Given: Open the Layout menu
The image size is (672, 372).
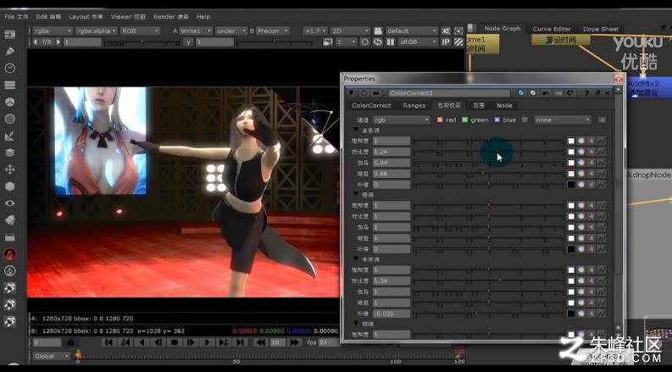Looking at the screenshot, I should click(86, 17).
